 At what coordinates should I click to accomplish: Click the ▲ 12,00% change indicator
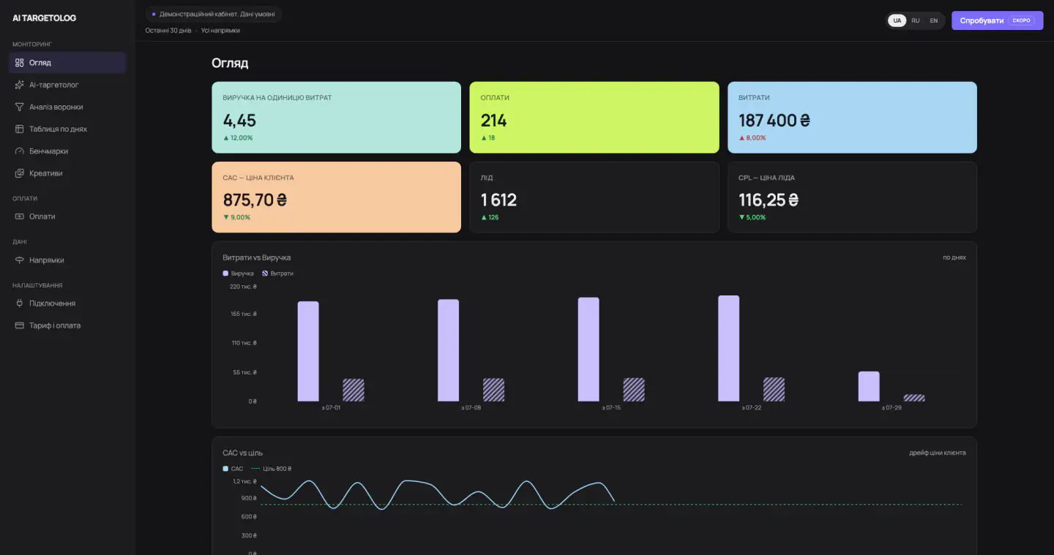[x=238, y=137]
